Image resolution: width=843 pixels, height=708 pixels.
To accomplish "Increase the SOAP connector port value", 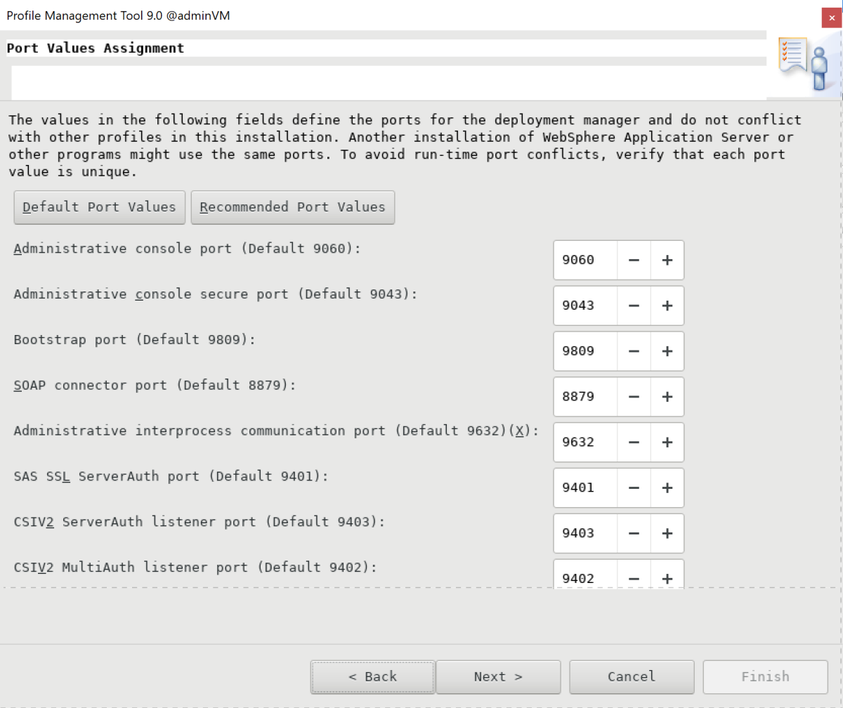I will (x=667, y=397).
